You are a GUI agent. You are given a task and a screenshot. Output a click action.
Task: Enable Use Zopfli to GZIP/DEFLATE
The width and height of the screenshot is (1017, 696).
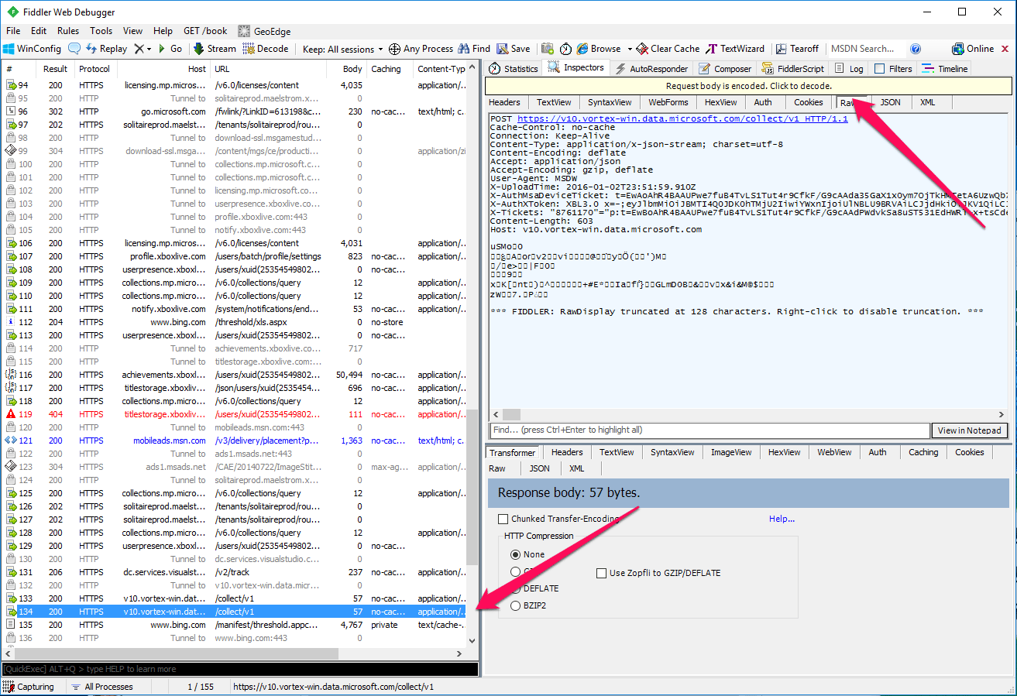coord(601,573)
